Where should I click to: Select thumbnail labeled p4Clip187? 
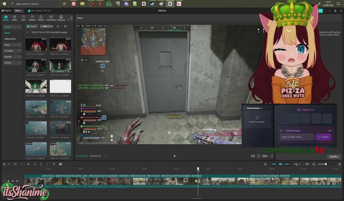tap(36, 128)
